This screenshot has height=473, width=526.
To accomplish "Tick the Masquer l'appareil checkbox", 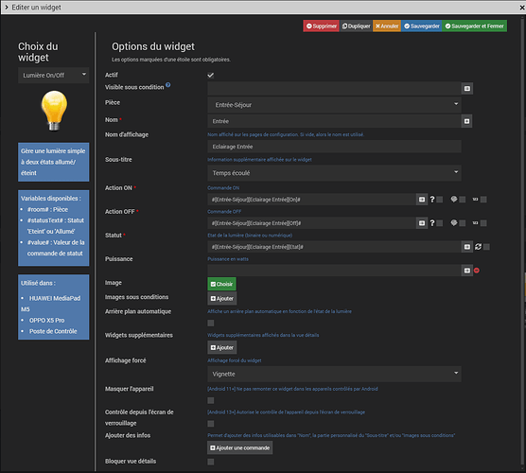I will point(211,400).
